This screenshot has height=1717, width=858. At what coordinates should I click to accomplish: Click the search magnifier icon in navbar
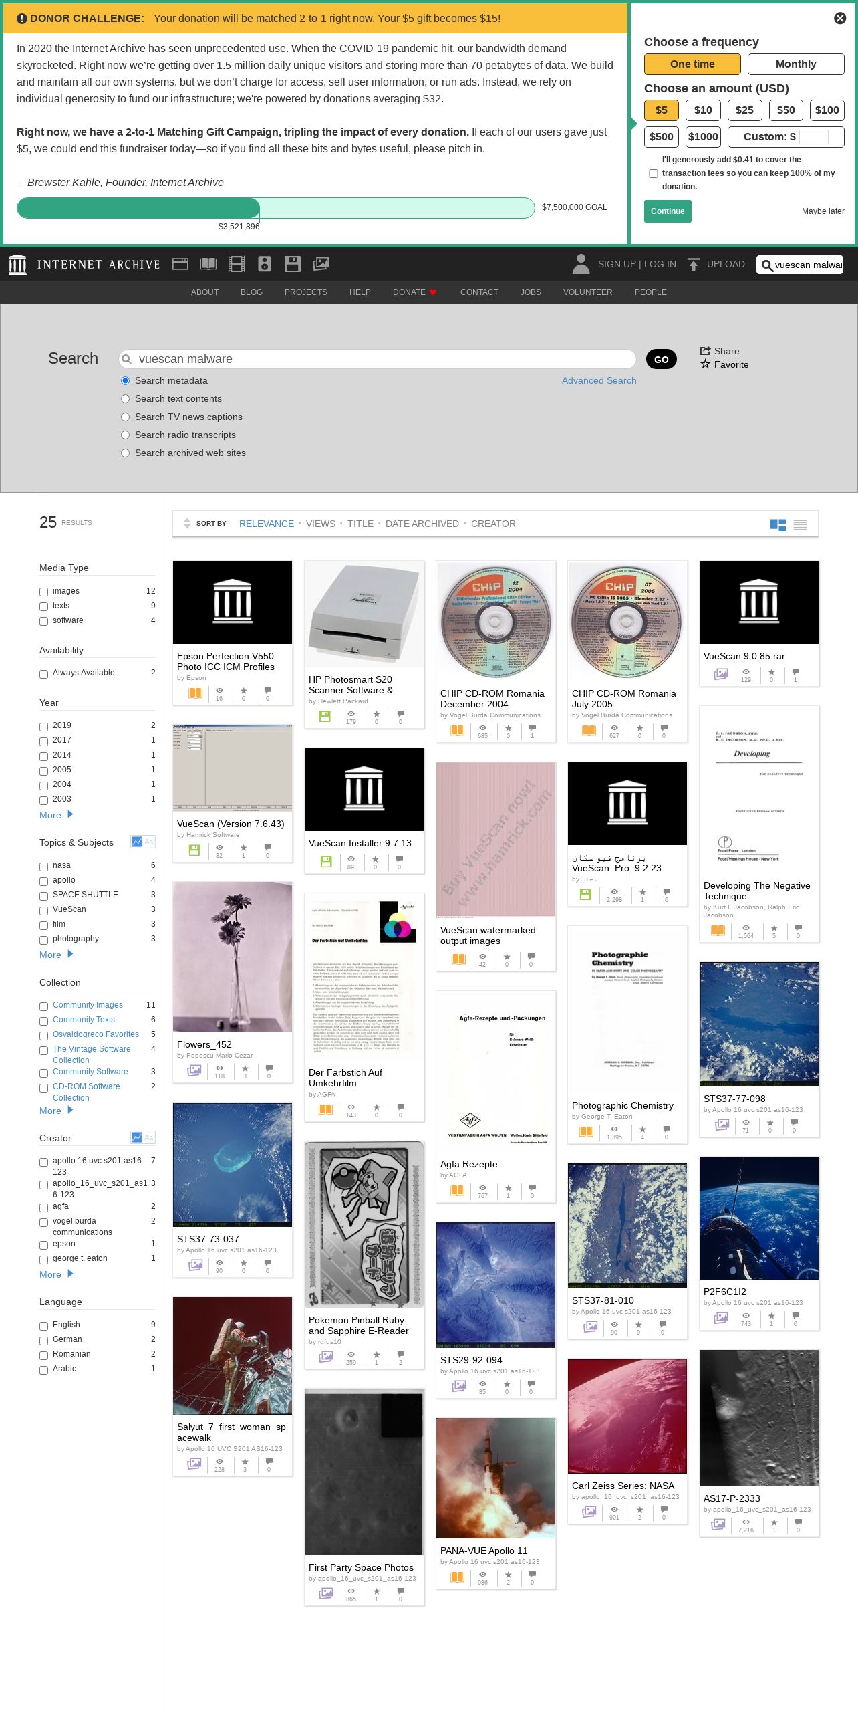(x=767, y=265)
